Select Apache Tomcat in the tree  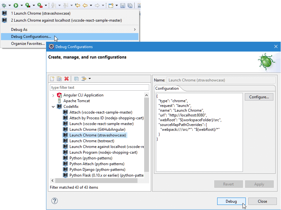[x=77, y=101]
